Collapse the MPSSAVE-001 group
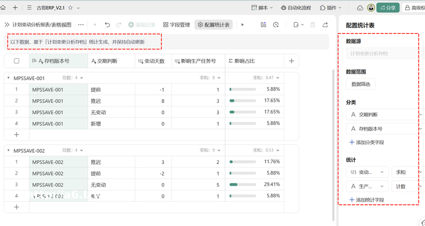The height and width of the screenshot is (226, 425). (8, 77)
